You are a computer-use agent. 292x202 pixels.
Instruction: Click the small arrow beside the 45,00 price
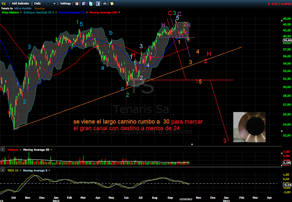(282, 20)
